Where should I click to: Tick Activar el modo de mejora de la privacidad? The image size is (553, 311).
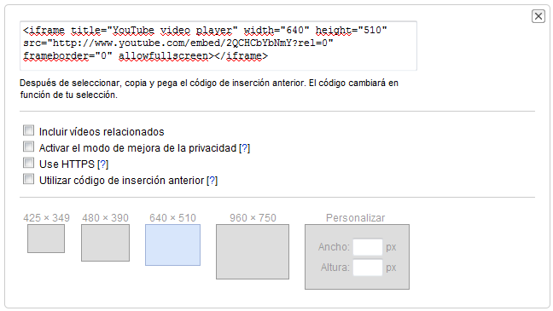tap(28, 147)
